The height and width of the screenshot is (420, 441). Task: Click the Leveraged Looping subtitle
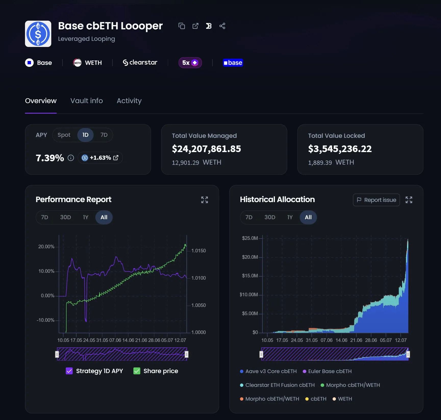coord(86,39)
